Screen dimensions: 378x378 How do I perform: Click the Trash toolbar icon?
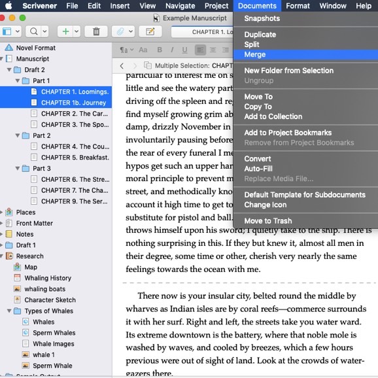pyautogui.click(x=96, y=31)
